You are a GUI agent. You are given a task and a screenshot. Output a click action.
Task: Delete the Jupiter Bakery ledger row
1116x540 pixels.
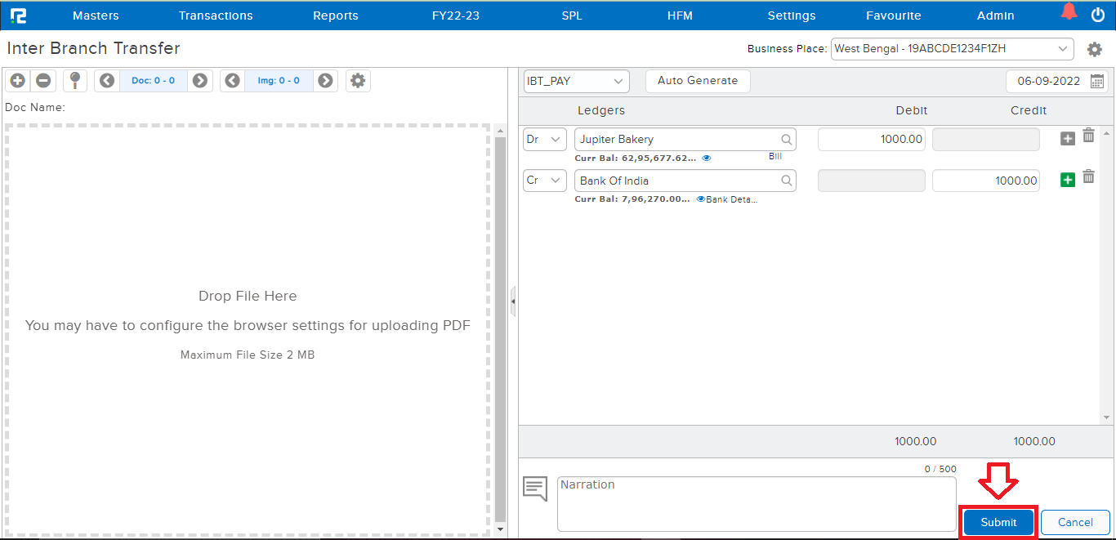tap(1088, 136)
